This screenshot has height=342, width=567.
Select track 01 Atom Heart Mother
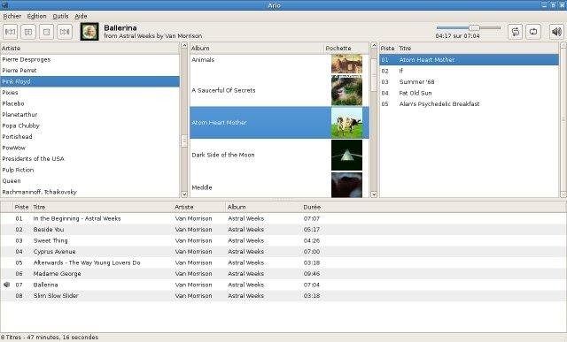tap(469, 59)
